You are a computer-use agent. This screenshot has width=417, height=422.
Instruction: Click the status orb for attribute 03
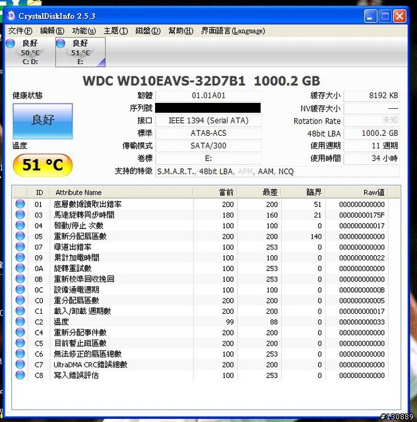[20, 214]
